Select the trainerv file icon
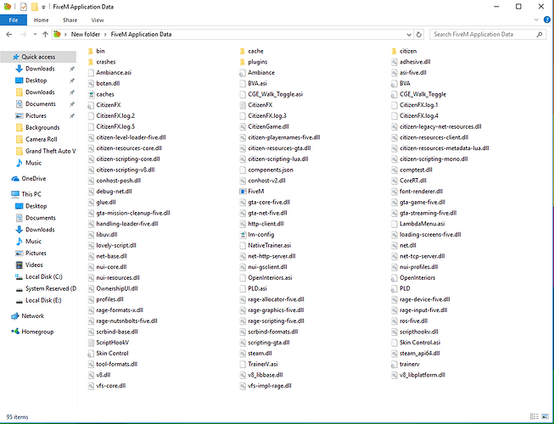This screenshot has width=554, height=424. point(394,364)
